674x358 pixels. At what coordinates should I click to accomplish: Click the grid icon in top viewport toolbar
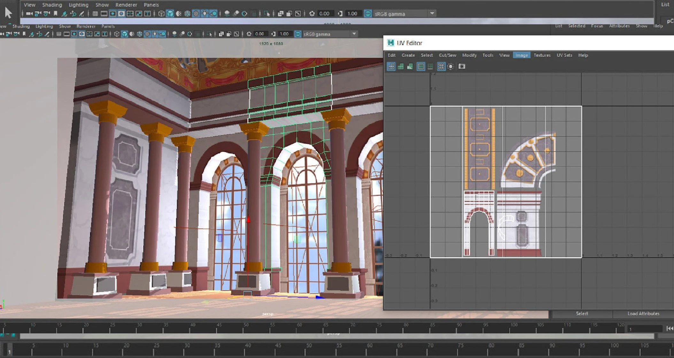95,13
